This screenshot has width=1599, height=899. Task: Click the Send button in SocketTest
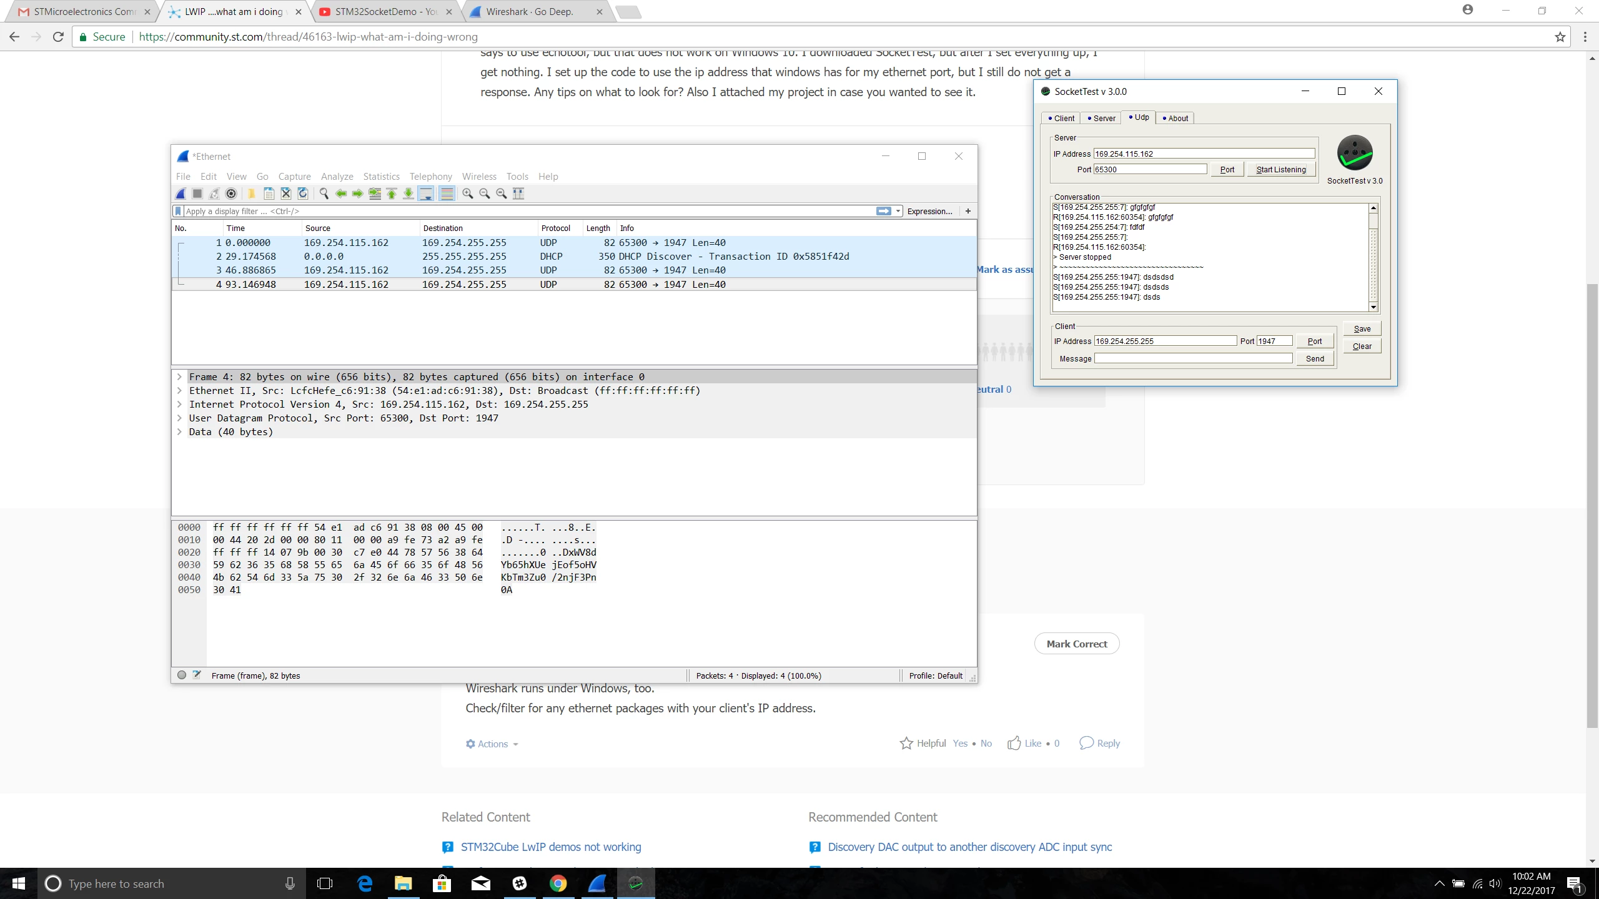[1315, 358]
